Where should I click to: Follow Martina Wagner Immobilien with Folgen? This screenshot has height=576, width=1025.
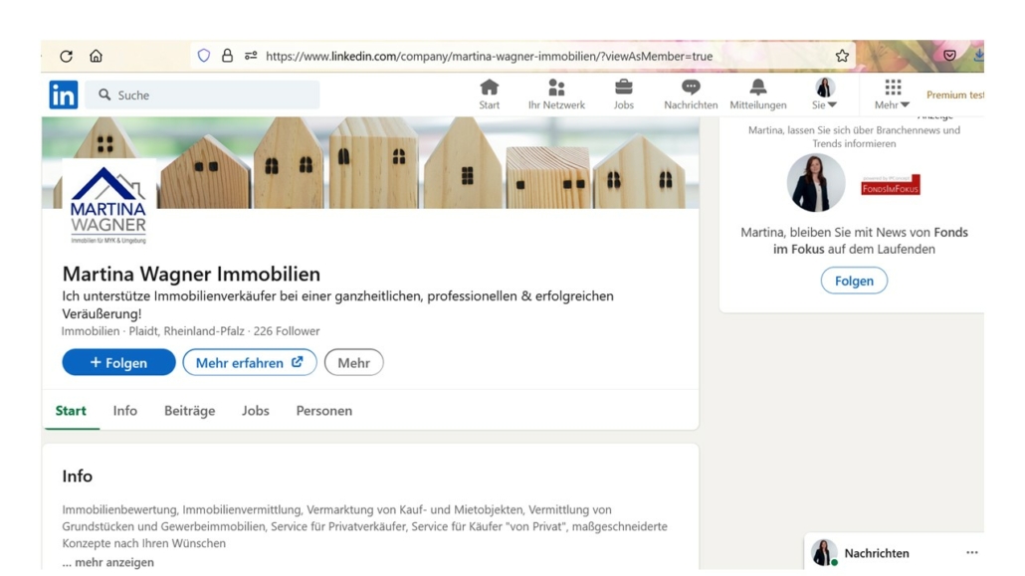[x=118, y=363]
